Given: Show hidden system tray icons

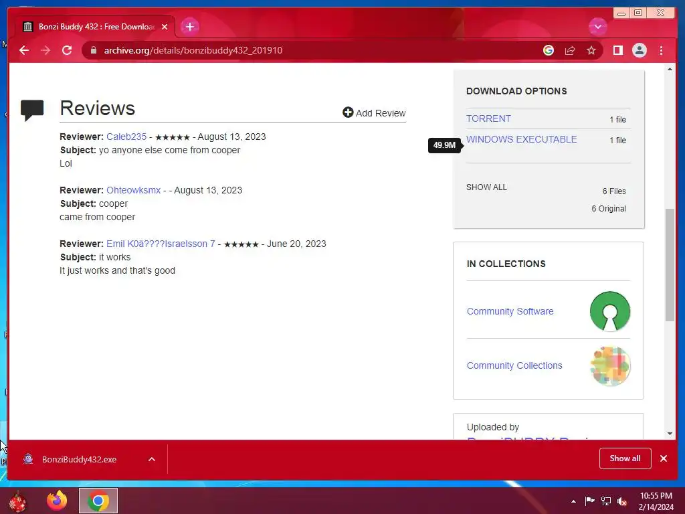Looking at the screenshot, I should (573, 501).
